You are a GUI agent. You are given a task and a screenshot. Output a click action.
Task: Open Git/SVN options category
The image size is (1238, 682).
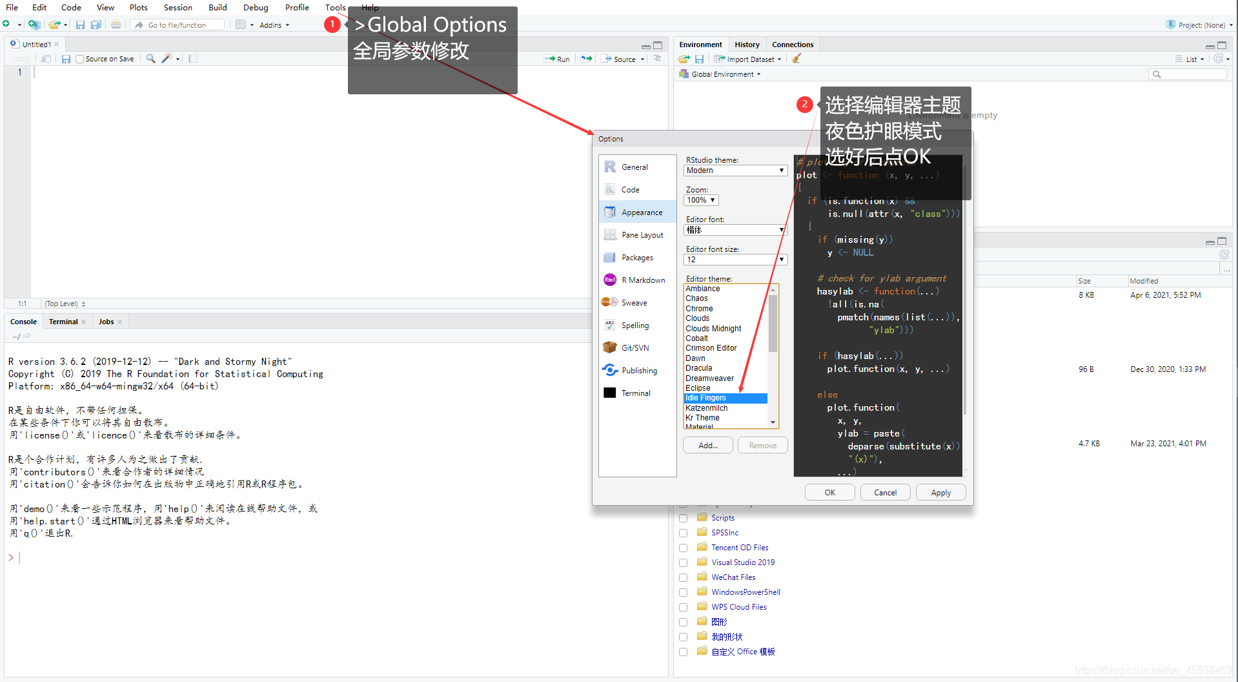coord(637,347)
